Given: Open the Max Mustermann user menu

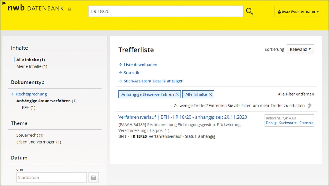Looking at the screenshot, I should tap(298, 11).
